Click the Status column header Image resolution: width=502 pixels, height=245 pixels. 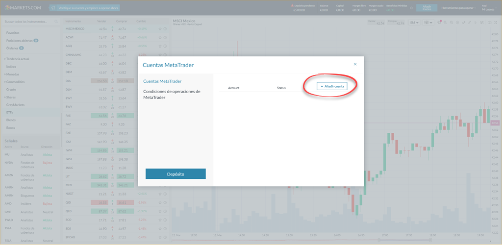coord(281,88)
